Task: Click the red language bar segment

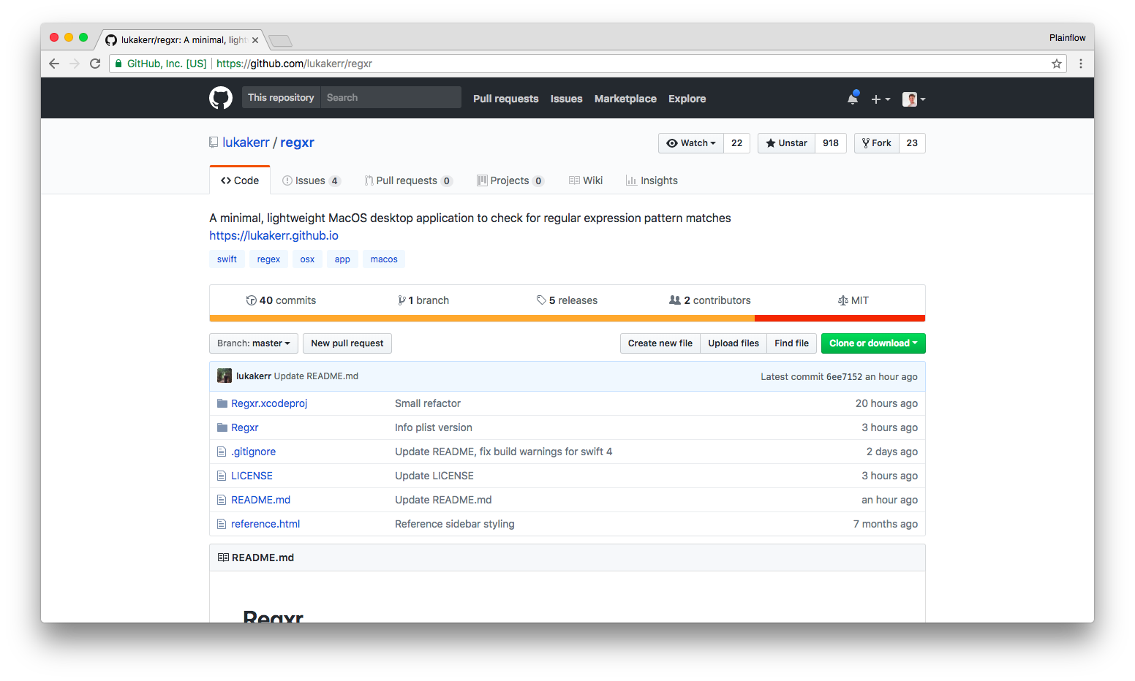Action: (x=840, y=319)
